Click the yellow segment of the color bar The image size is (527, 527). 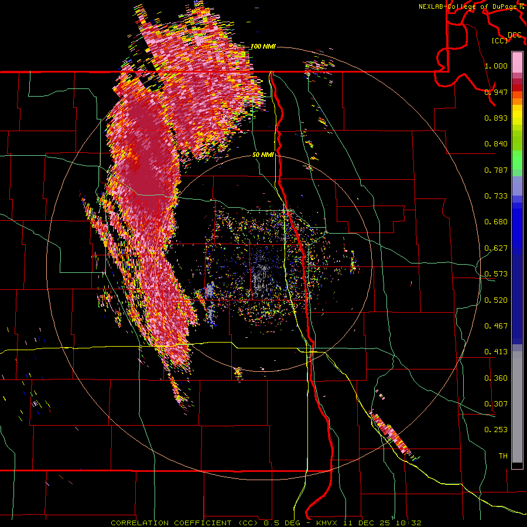[517, 115]
